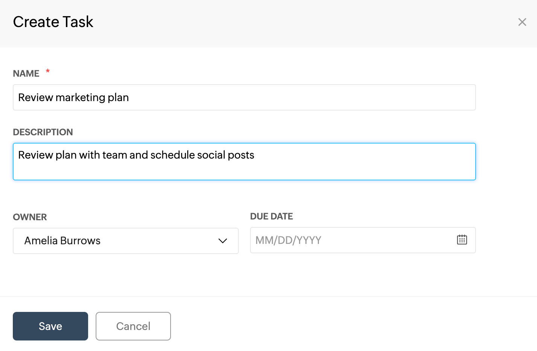The image size is (537, 351).
Task: Open the Owner dropdown showing Amelia Burrows
Action: point(125,241)
